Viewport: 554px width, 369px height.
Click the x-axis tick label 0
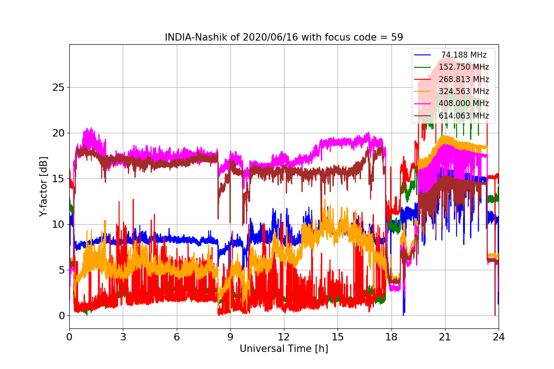[69, 337]
